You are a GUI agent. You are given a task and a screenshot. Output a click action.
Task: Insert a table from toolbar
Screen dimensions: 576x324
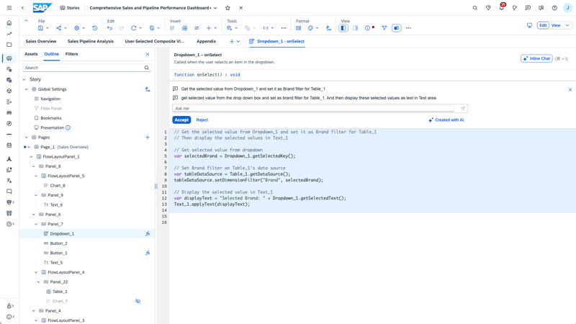point(185,28)
